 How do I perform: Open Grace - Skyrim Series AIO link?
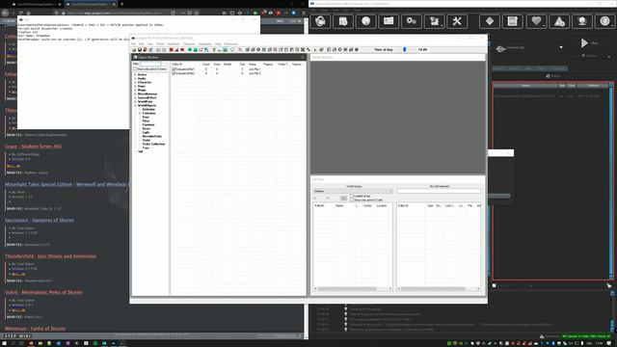(34, 147)
